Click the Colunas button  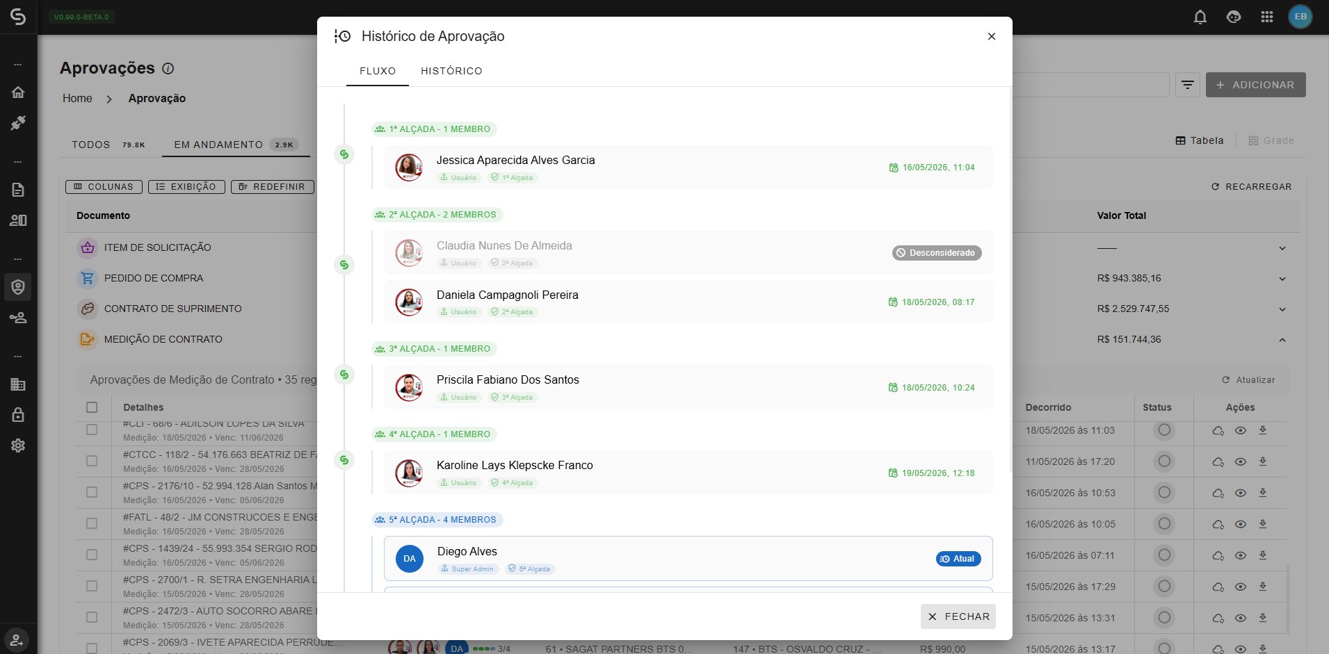point(104,187)
